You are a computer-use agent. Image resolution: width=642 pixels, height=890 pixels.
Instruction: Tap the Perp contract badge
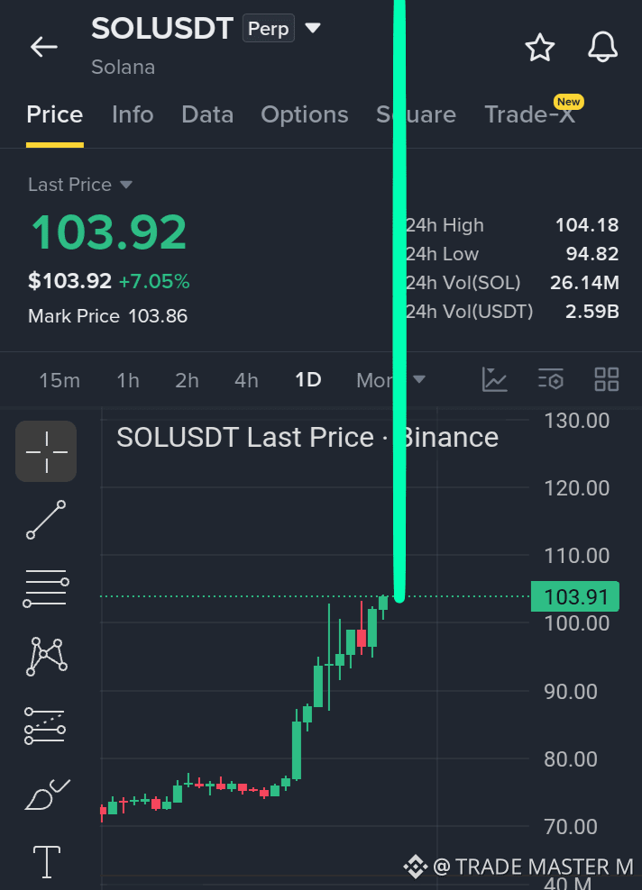268,29
